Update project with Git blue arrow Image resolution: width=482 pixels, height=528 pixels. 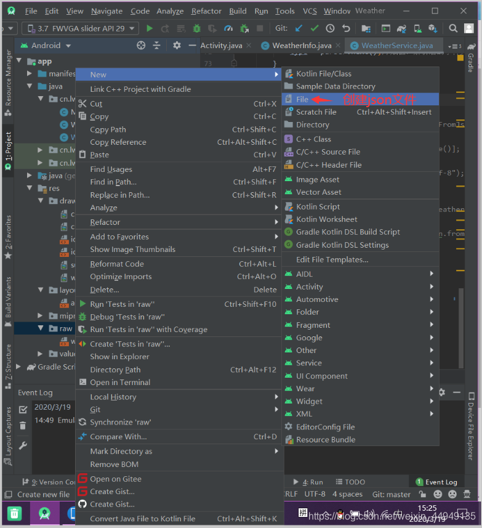[299, 28]
